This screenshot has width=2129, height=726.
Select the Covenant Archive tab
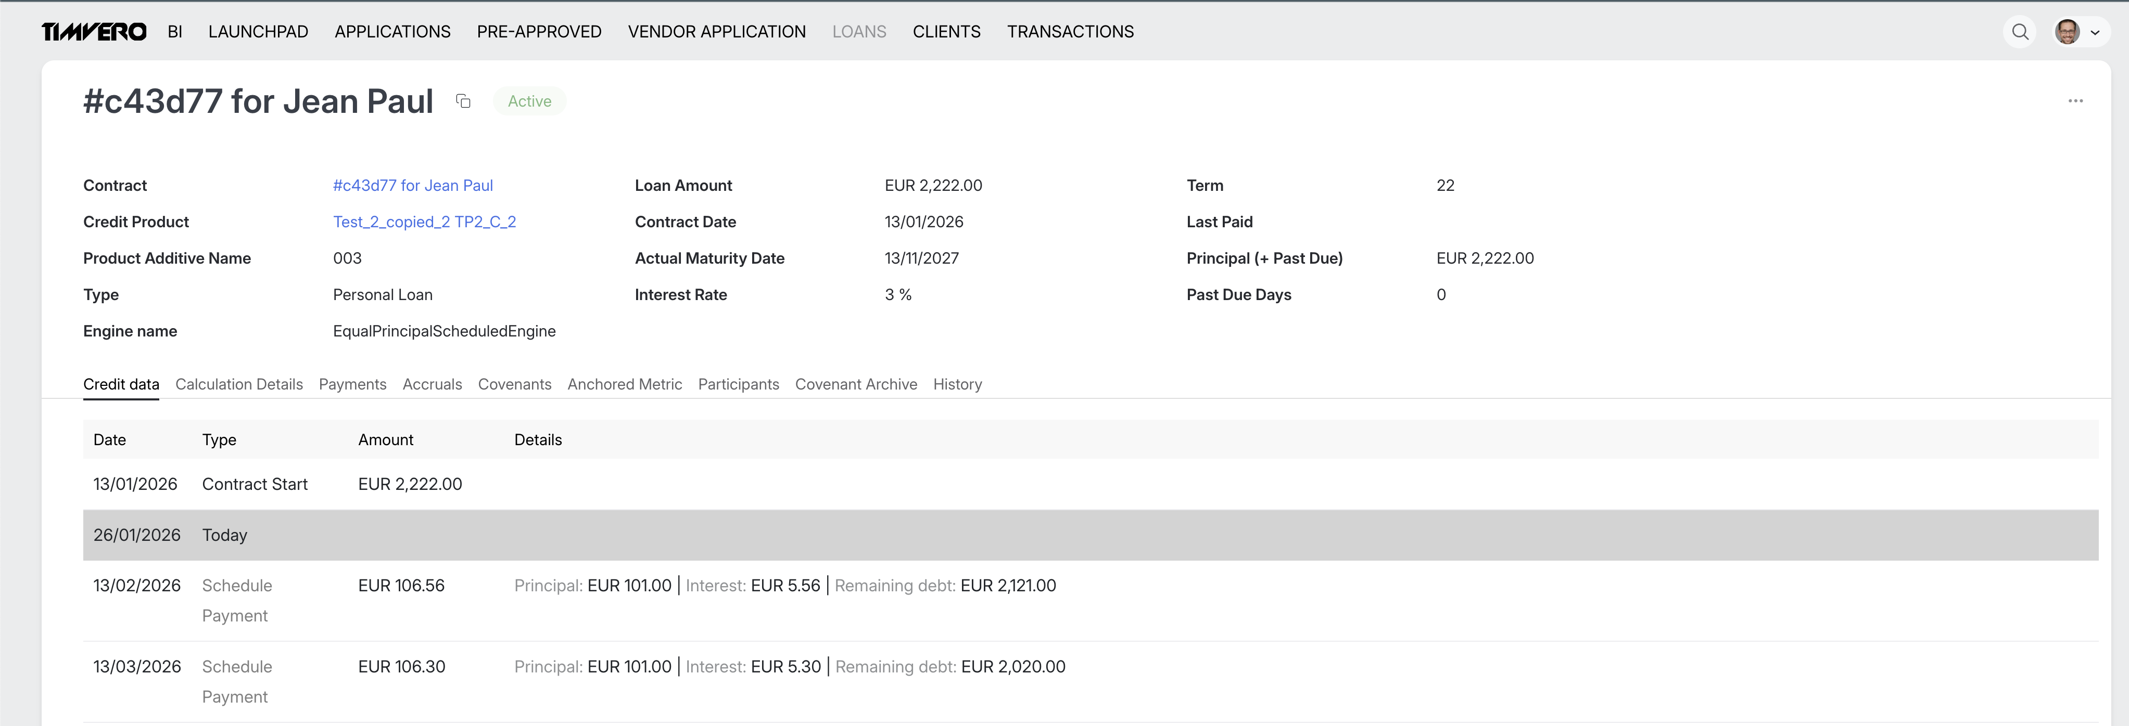pyautogui.click(x=855, y=384)
